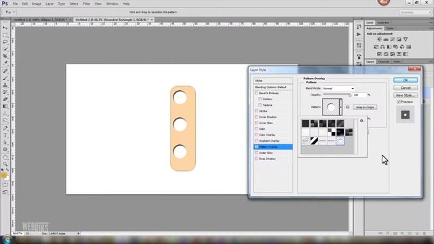This screenshot has height=244, width=434.
Task: Enable the Inner Shadow checkbox
Action: click(x=256, y=117)
